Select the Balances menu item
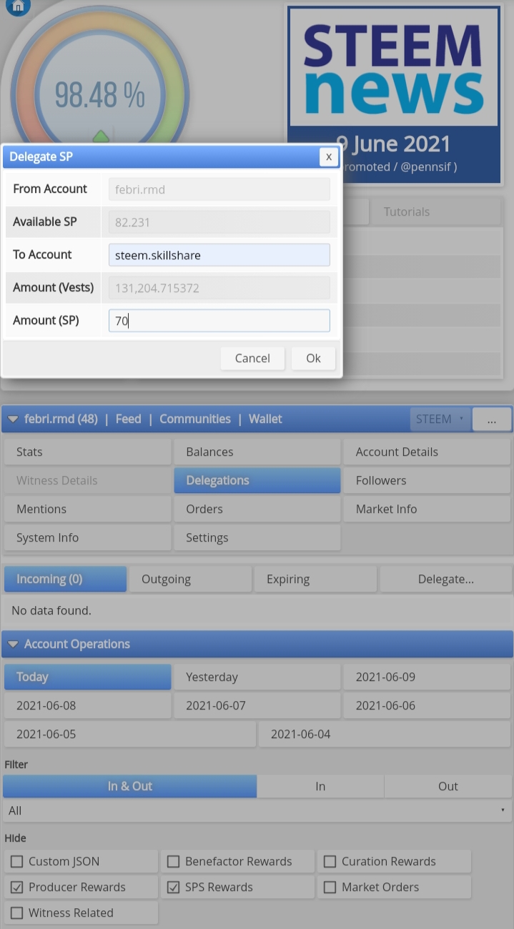The width and height of the screenshot is (514, 929). [x=257, y=452]
